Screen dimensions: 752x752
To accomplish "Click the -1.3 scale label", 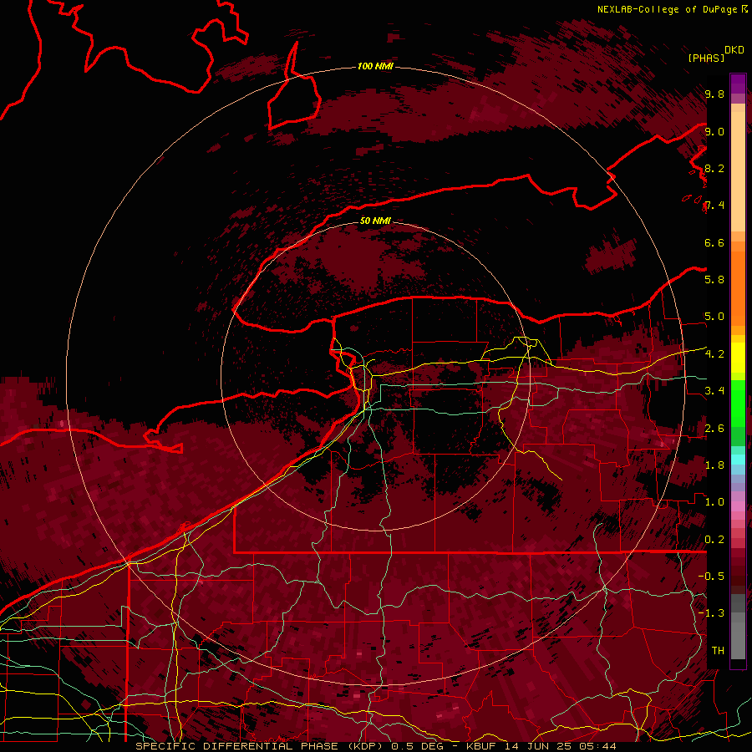I will [711, 613].
